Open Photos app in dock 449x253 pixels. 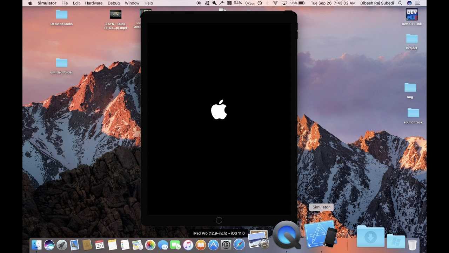pos(150,245)
